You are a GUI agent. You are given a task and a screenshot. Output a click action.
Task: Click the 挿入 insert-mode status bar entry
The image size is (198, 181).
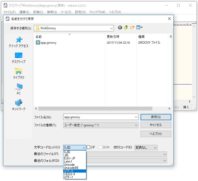[186, 107]
